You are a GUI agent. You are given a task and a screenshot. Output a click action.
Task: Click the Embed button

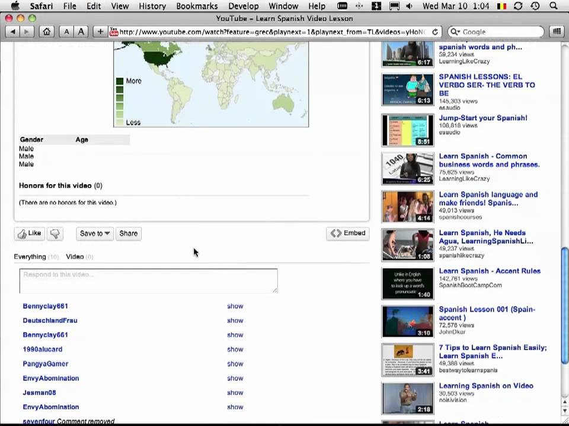pos(348,233)
